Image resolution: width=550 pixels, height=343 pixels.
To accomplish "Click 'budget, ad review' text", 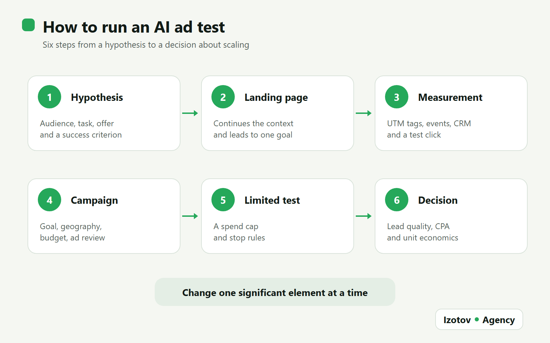I will click(72, 238).
